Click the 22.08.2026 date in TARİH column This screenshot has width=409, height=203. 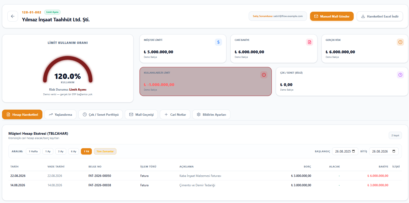point(18,176)
